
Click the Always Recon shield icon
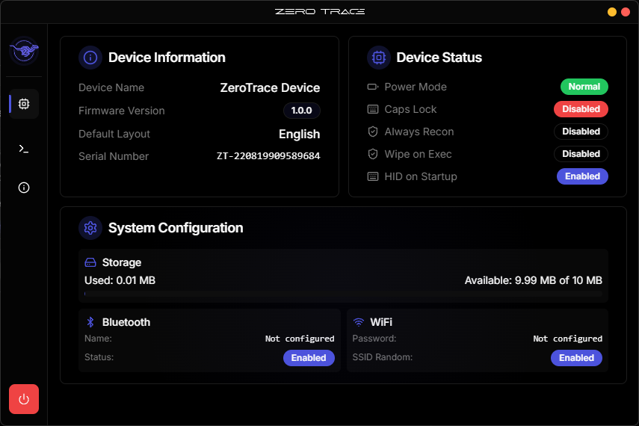click(373, 132)
